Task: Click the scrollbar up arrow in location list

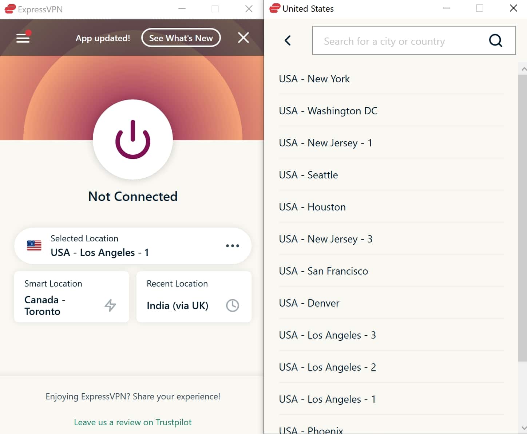Action: 523,68
